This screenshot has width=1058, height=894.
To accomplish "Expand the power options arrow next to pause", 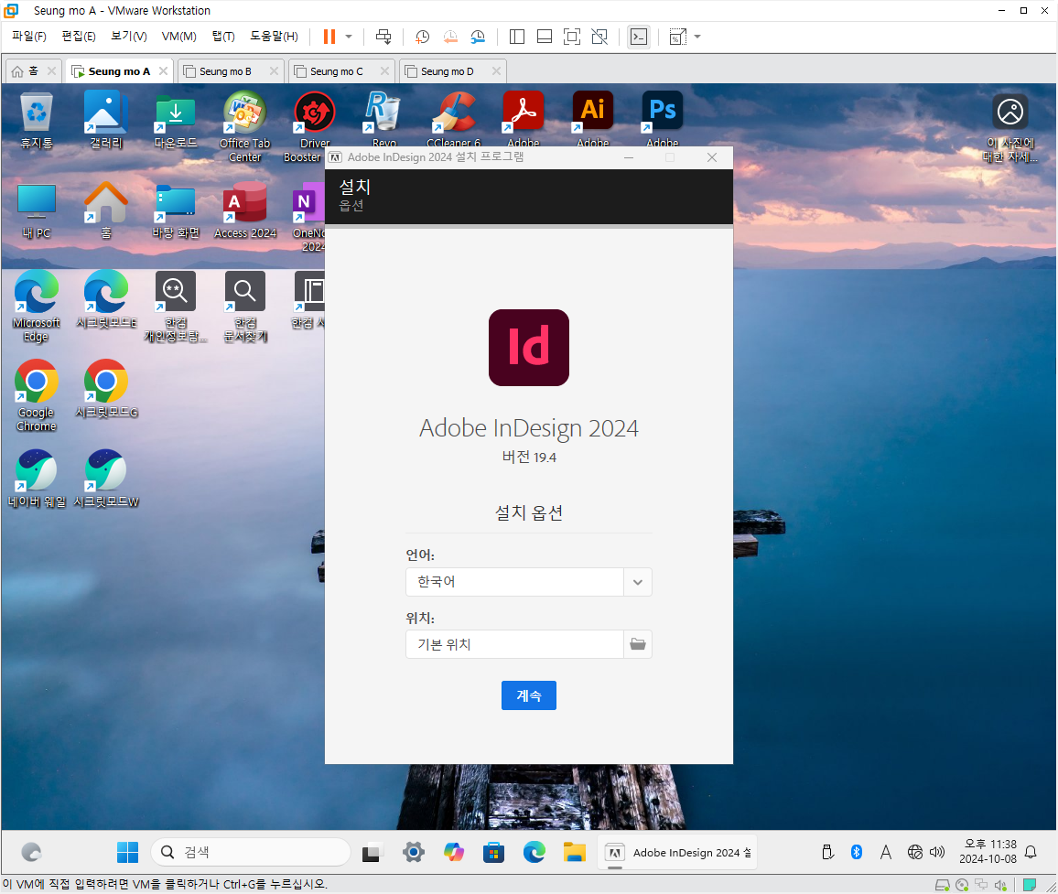I will click(349, 37).
